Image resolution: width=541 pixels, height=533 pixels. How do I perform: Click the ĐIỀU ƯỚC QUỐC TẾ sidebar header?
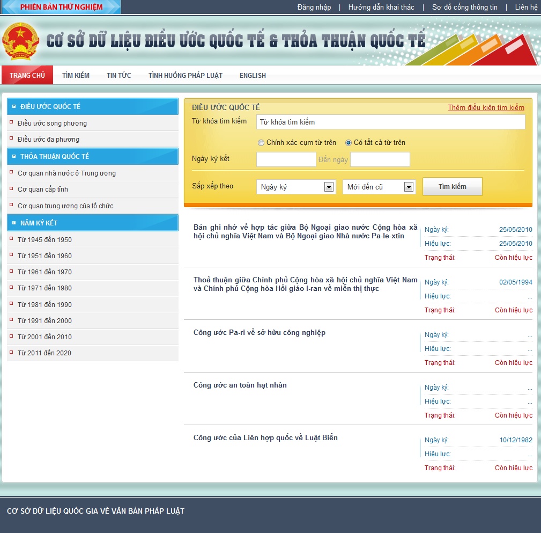click(92, 106)
